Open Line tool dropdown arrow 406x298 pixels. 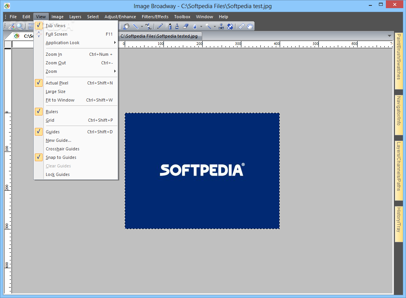(x=142, y=26)
